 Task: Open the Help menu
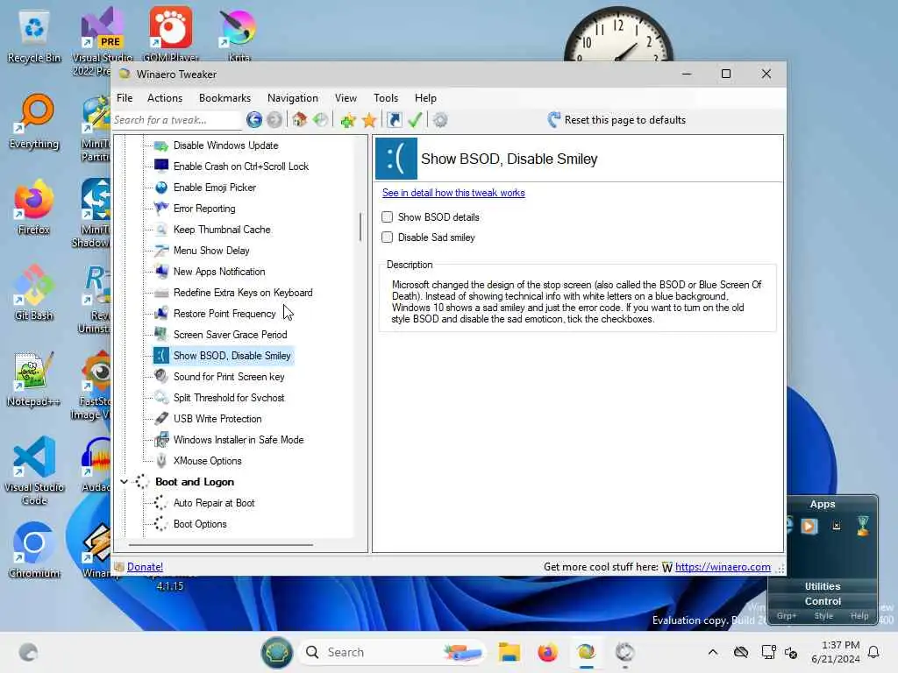[x=425, y=98]
